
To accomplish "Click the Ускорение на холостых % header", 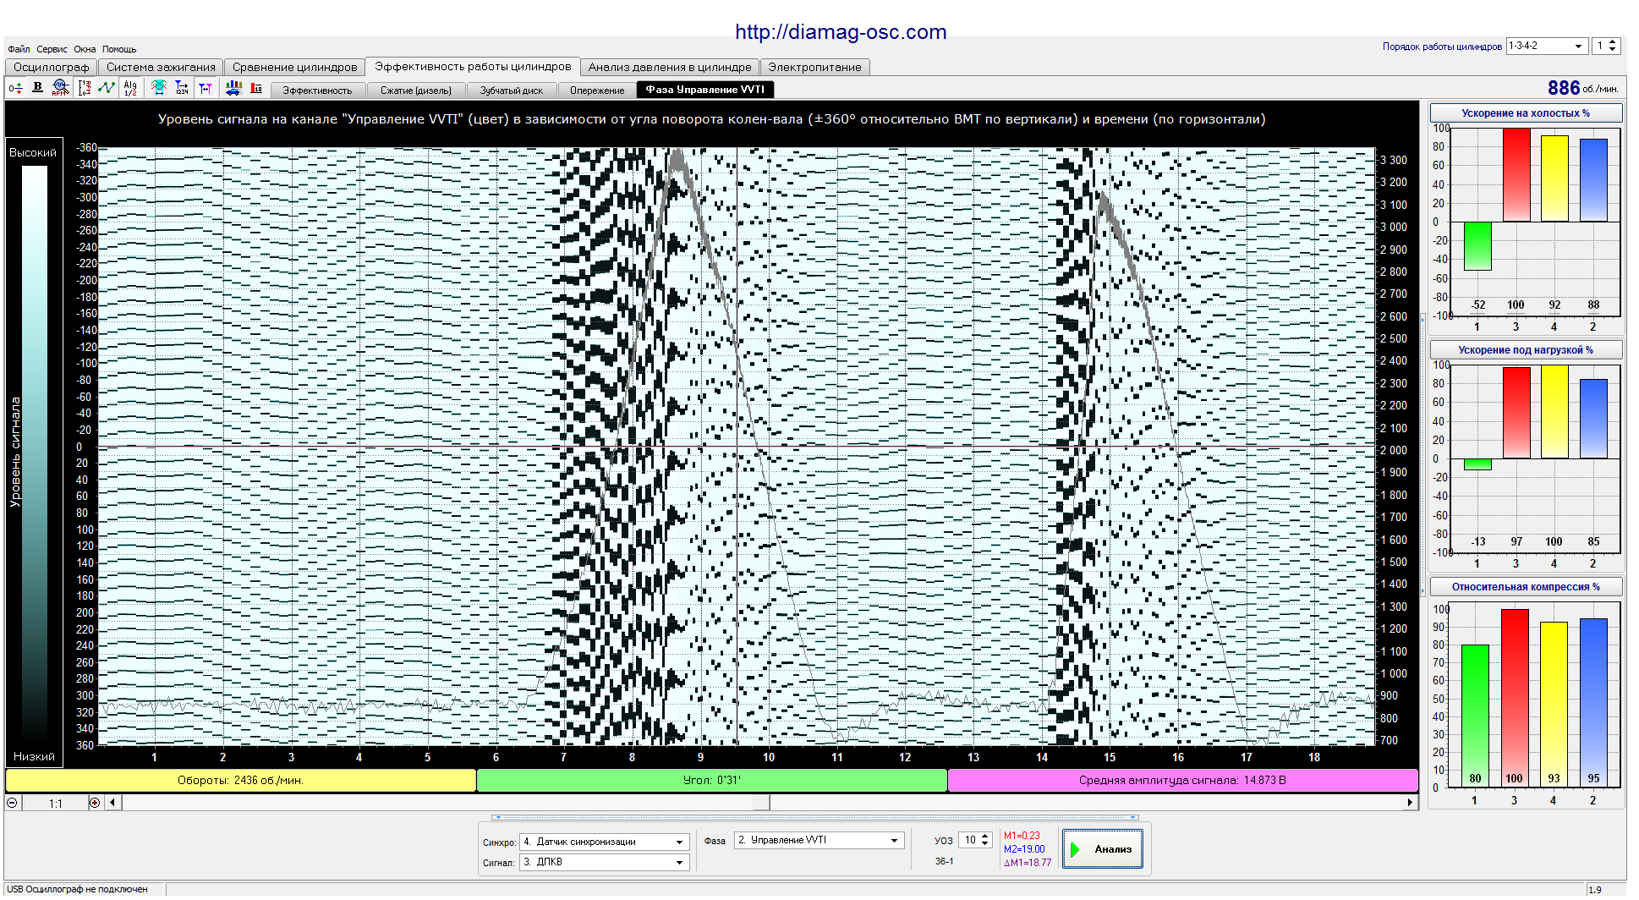I will (x=1525, y=112).
